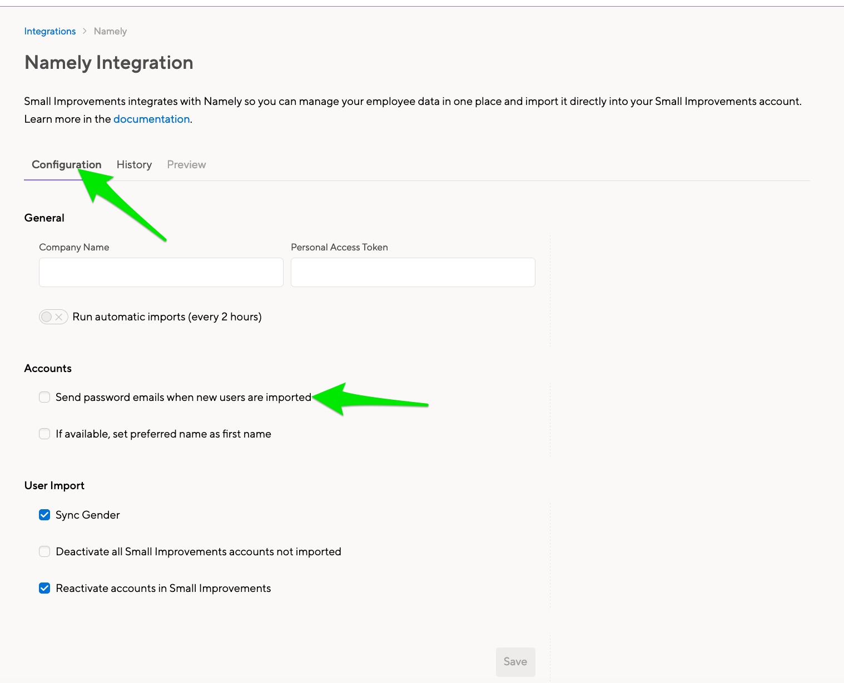Navigate back to Integrations via breadcrumb
The width and height of the screenshot is (844, 683).
point(49,31)
